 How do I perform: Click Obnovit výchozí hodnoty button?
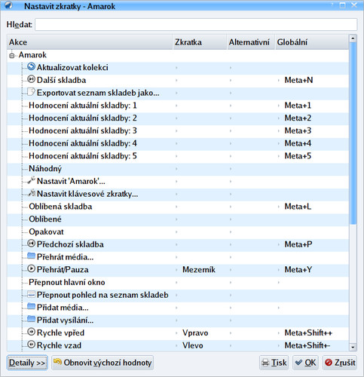coord(102,363)
